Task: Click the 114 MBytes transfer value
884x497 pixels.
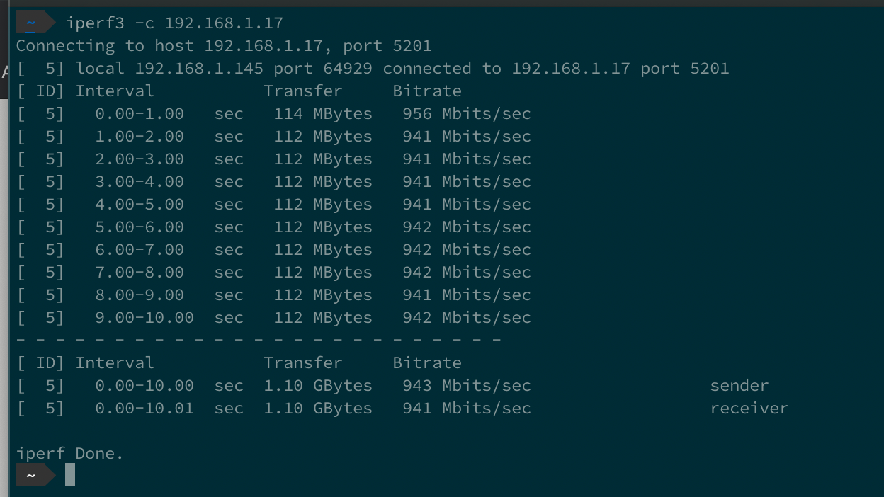Action: click(323, 114)
